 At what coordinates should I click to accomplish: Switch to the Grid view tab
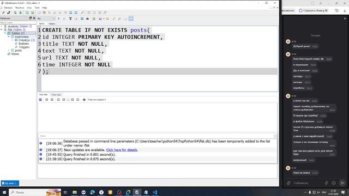pos(44,95)
